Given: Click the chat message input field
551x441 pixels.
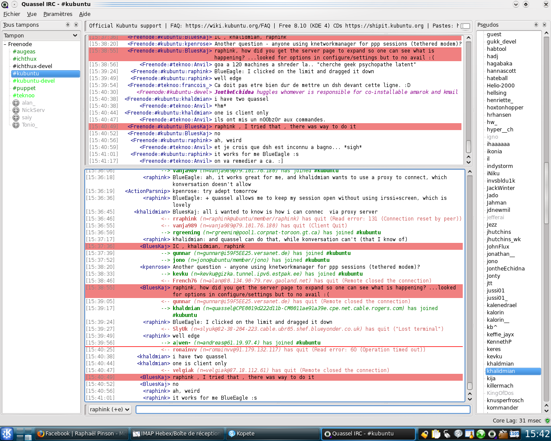Looking at the screenshot, I should [303, 410].
